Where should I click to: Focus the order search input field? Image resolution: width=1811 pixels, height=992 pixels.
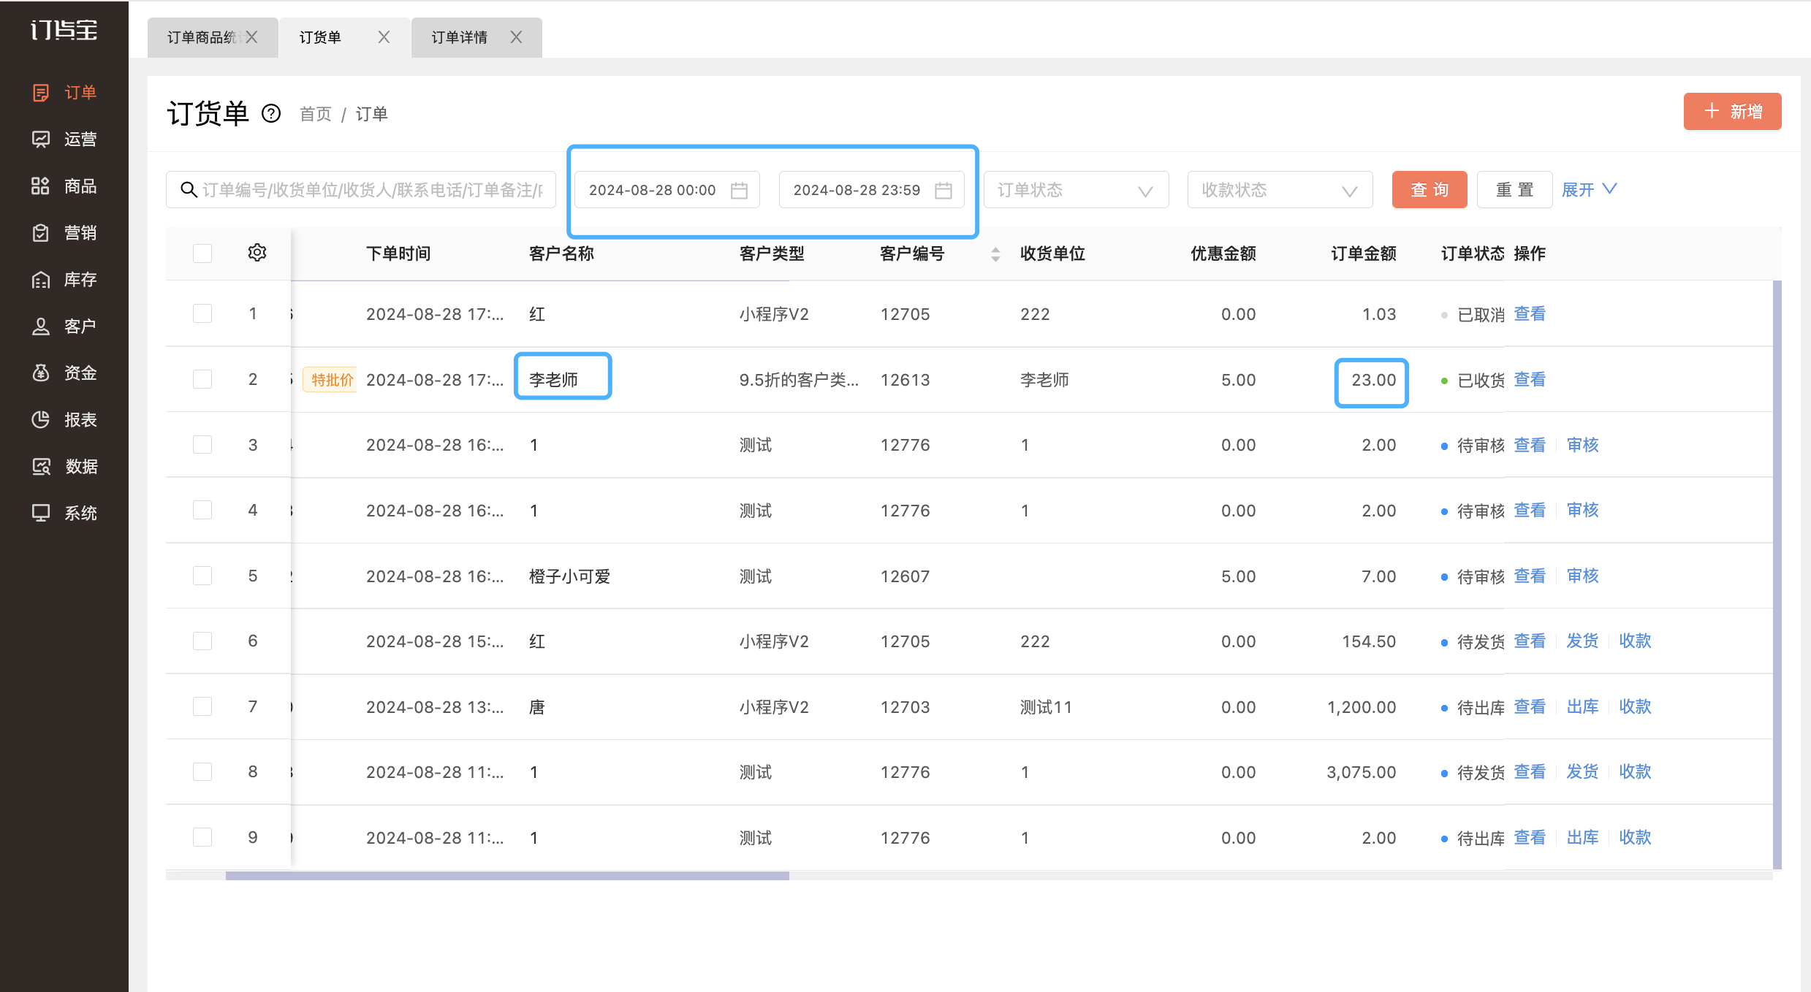tap(361, 190)
